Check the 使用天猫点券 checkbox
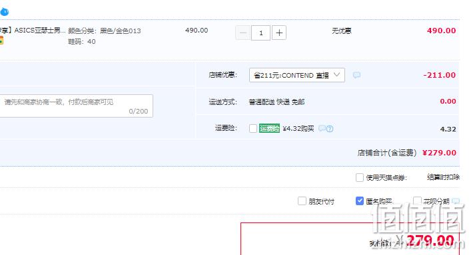471x255 pixels. [360, 177]
